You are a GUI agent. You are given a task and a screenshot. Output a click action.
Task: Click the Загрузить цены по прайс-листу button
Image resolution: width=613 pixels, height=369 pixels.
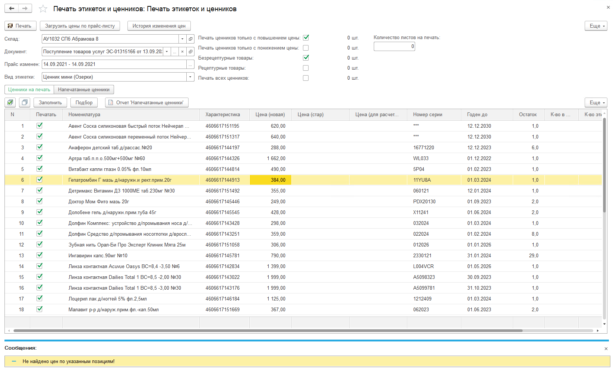(x=80, y=26)
